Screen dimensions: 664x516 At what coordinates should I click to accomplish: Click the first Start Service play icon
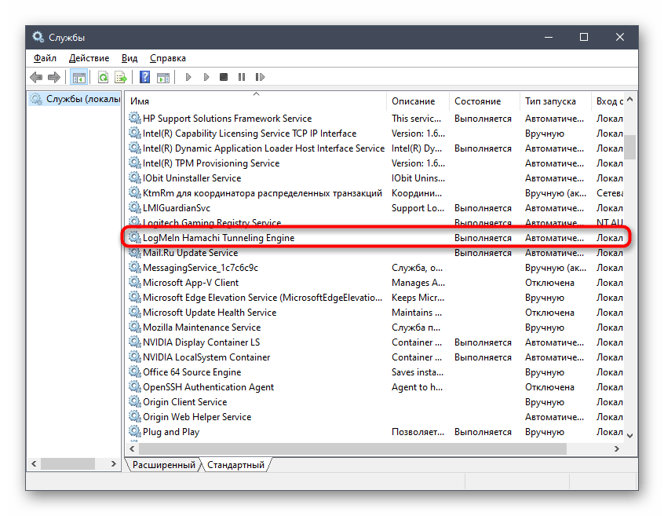[x=188, y=77]
